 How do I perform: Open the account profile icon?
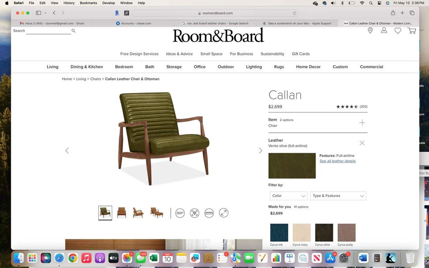pos(384,30)
